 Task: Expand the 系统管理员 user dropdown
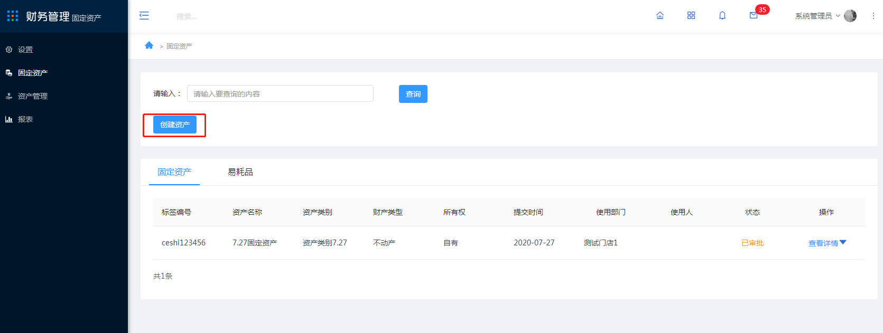pos(817,16)
